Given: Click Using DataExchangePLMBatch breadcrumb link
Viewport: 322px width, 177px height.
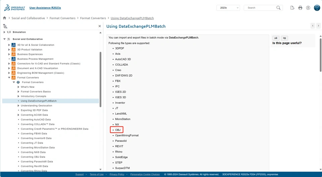Looking at the screenshot, I should pyautogui.click(x=132, y=18).
